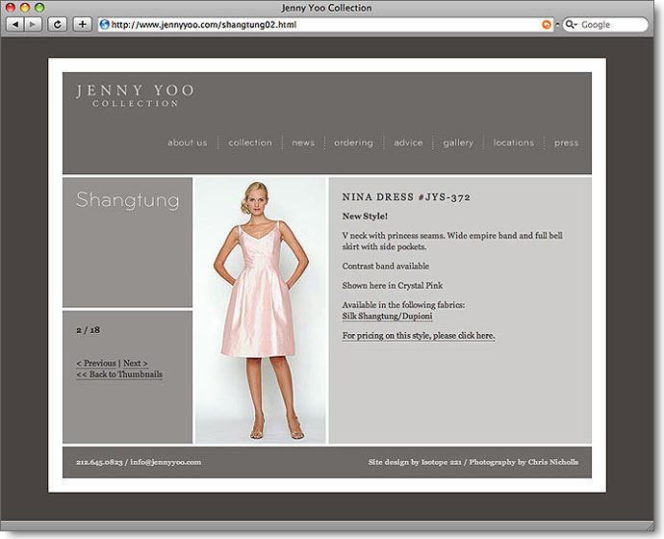664x539 pixels.
Task: Click 'Contrast band available' text
Action: [385, 267]
